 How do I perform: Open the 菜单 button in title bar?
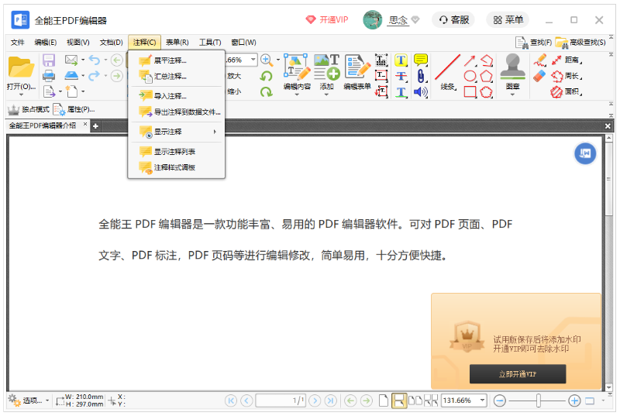click(x=508, y=19)
